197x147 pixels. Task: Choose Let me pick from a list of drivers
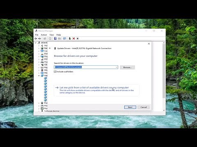(96, 90)
